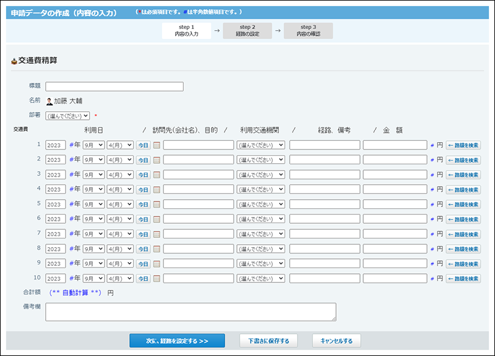Expand the 部署 department dropdown
The image size is (495, 356).
(x=67, y=116)
